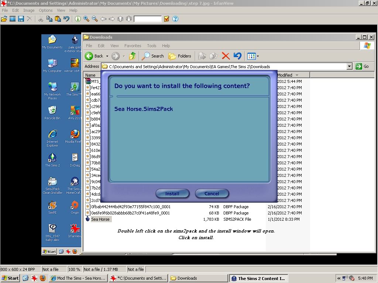The width and height of the screenshot is (378, 283).
Task: Open the Options menu in IrfanView
Action: tap(45, 10)
